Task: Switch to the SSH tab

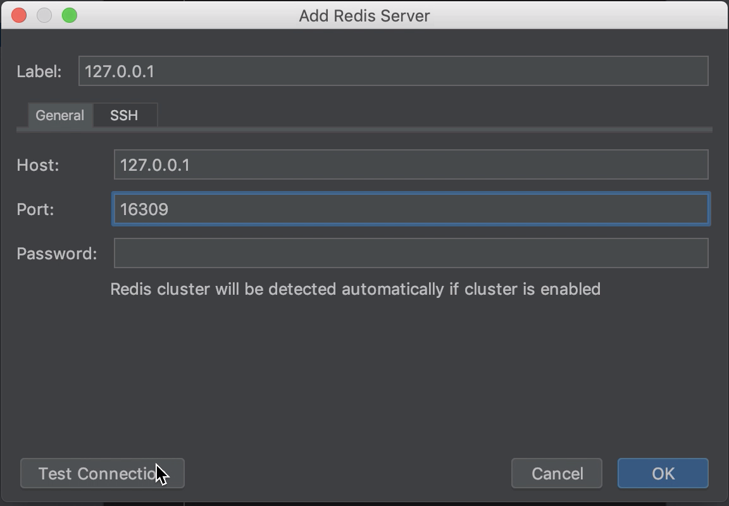Action: (x=124, y=115)
